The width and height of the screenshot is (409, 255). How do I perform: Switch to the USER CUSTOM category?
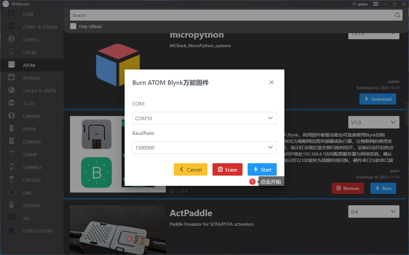[x=32, y=231]
